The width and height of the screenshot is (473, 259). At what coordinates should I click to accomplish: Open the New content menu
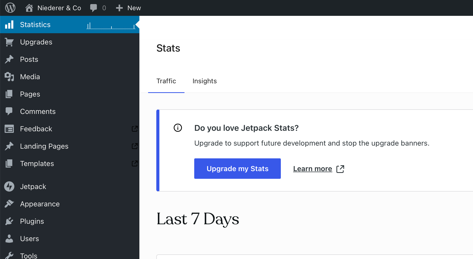tap(134, 8)
